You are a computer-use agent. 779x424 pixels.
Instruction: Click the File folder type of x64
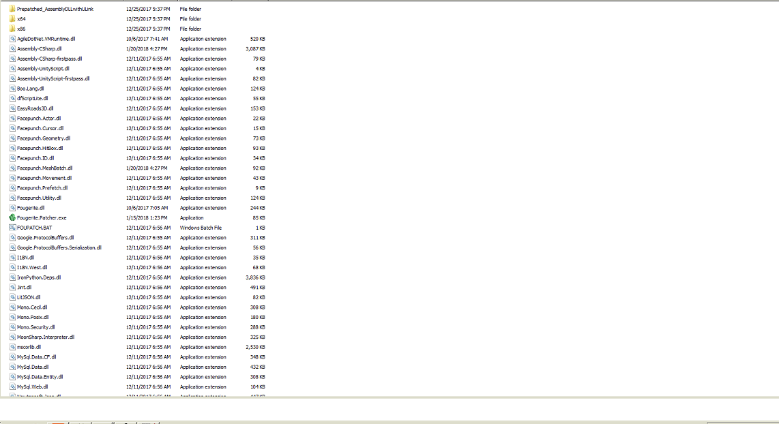190,19
